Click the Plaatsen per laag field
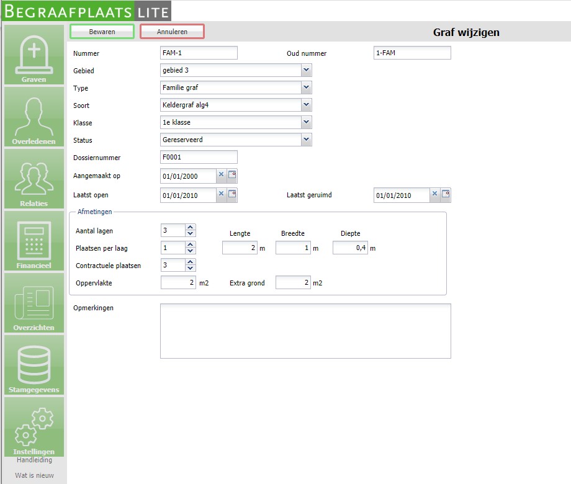The width and height of the screenshot is (571, 484). [173, 248]
